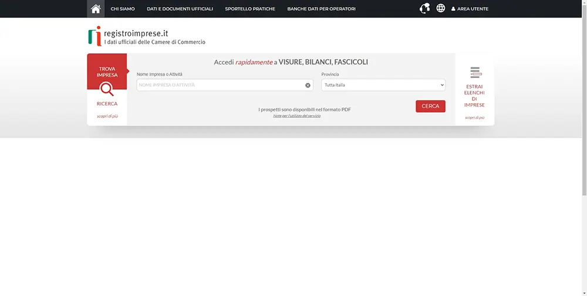Open registroimprese.it logo

tap(147, 36)
